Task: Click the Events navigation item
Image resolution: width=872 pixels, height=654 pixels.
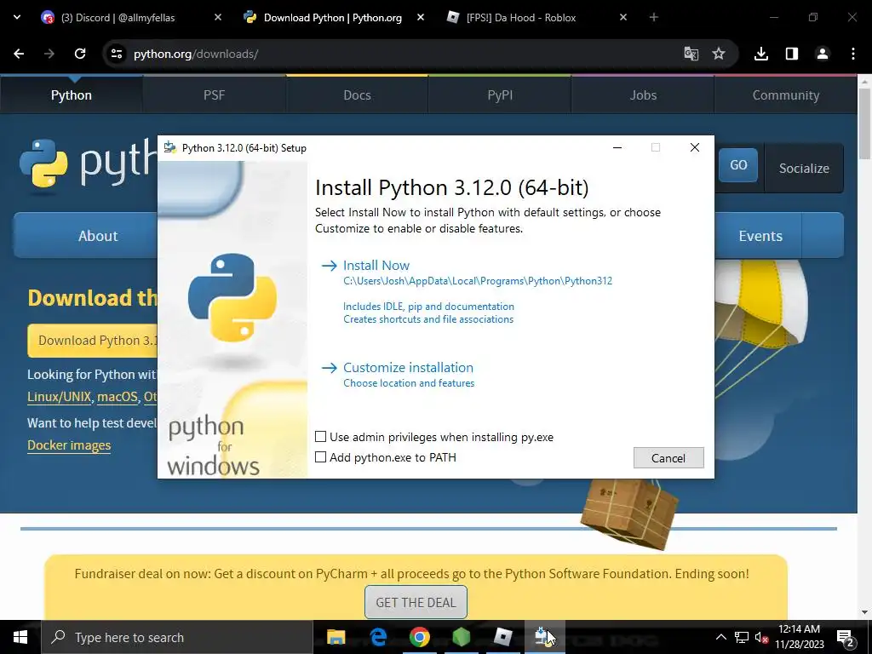Action: pyautogui.click(x=760, y=236)
